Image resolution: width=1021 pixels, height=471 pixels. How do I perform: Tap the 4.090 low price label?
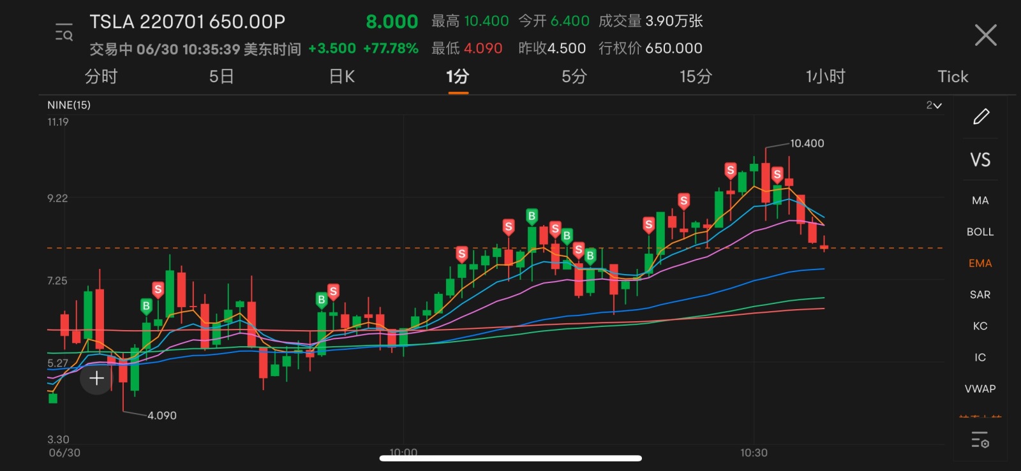click(x=162, y=416)
